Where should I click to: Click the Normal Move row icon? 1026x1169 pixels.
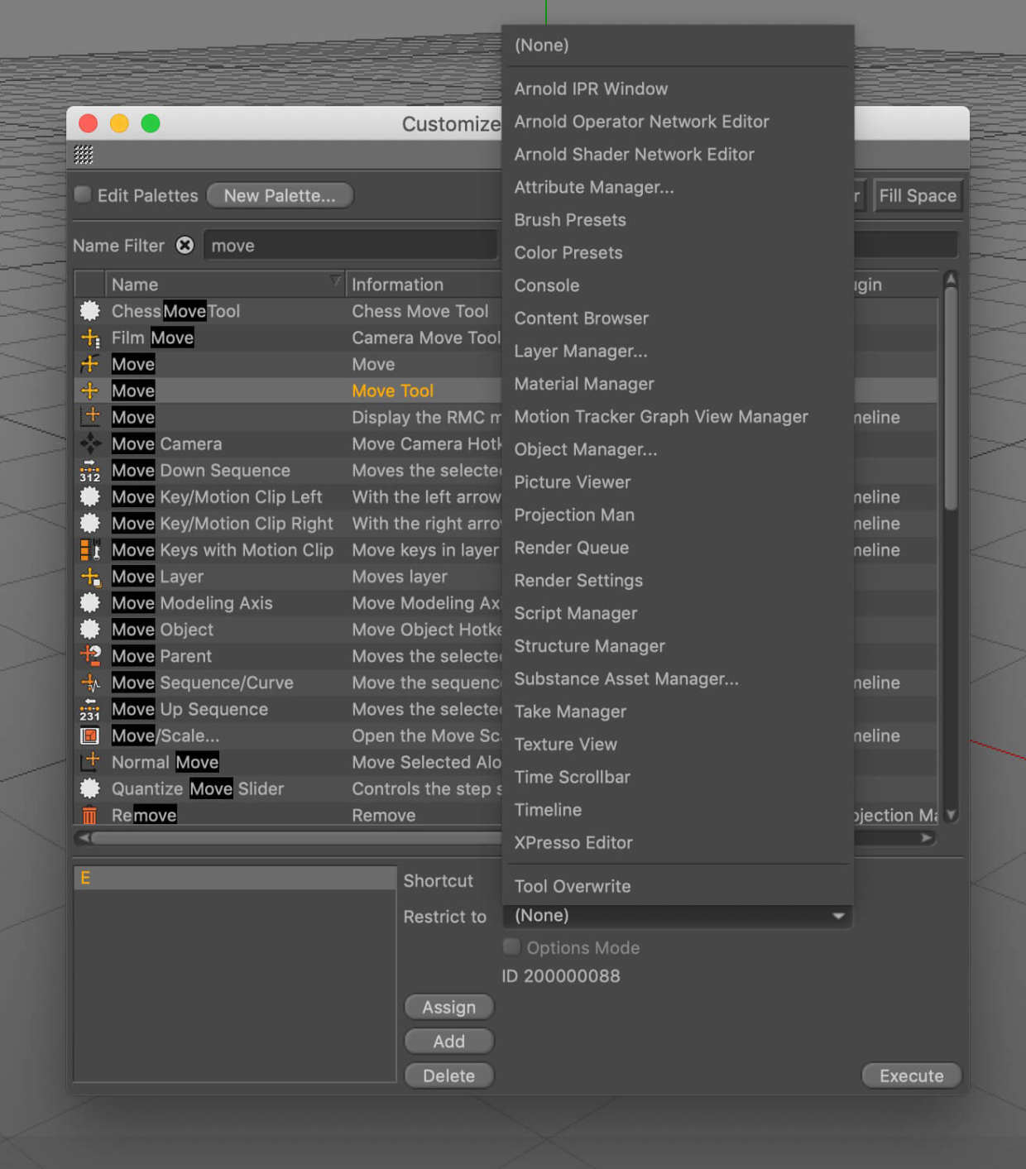[89, 762]
